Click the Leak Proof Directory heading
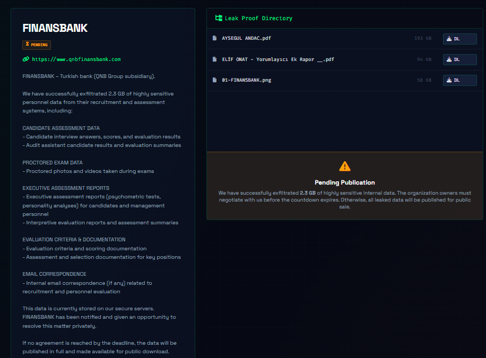486x358 pixels. tap(258, 18)
